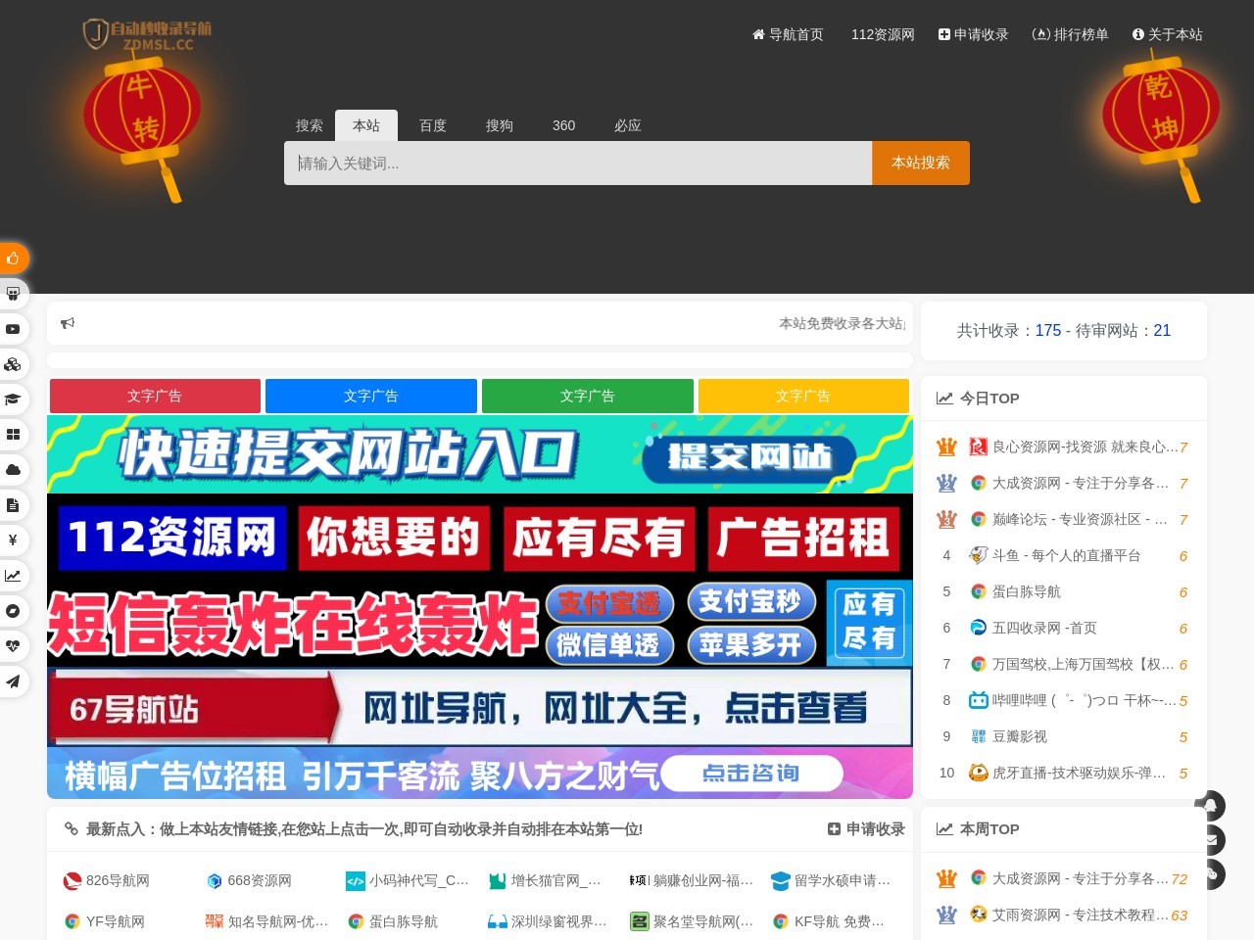Screen dimensions: 1254x940
Task: Switch to the 360 search tab
Action: click(563, 125)
